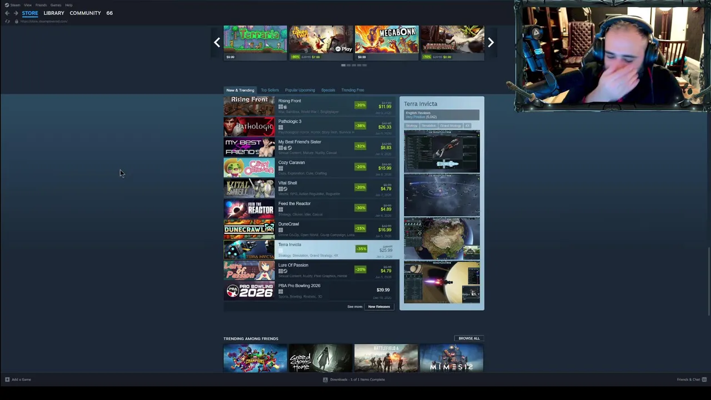Click the Strategy tag in the preview panel
This screenshot has width=711, height=400.
coord(412,126)
